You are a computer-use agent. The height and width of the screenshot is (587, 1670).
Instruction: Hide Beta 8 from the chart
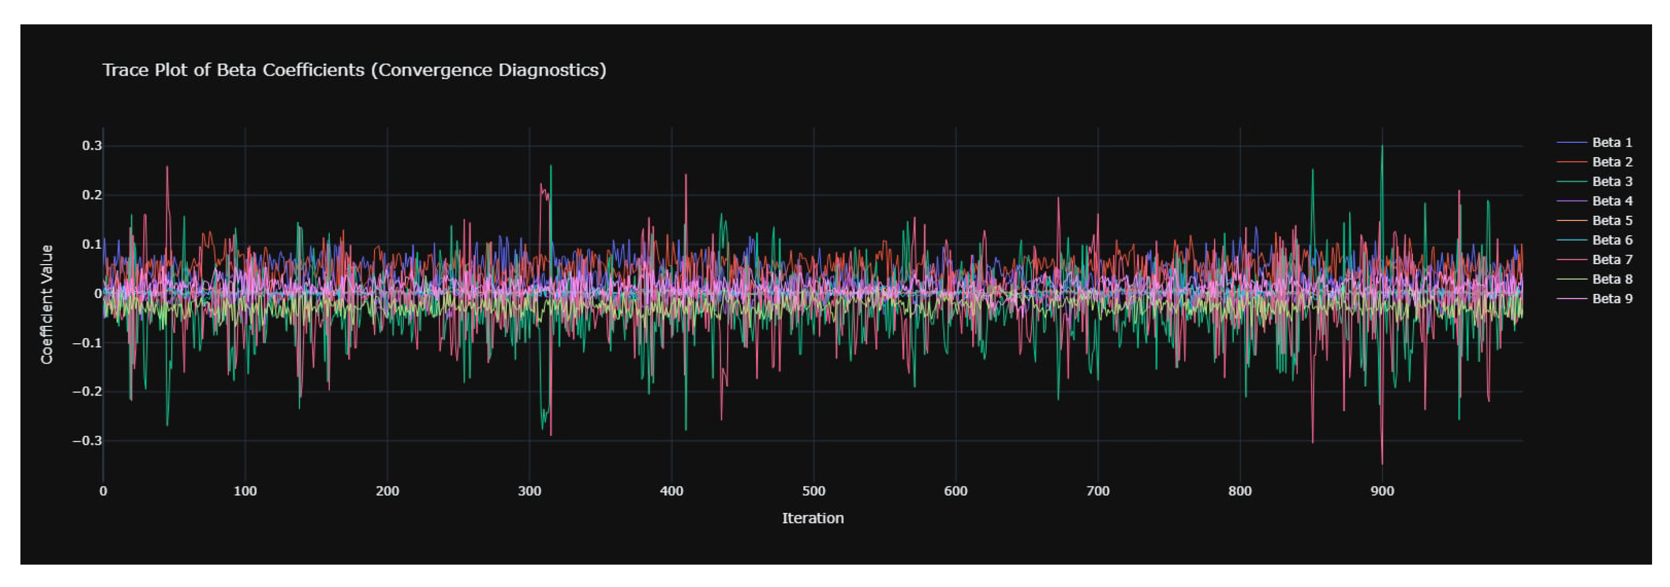point(1611,279)
